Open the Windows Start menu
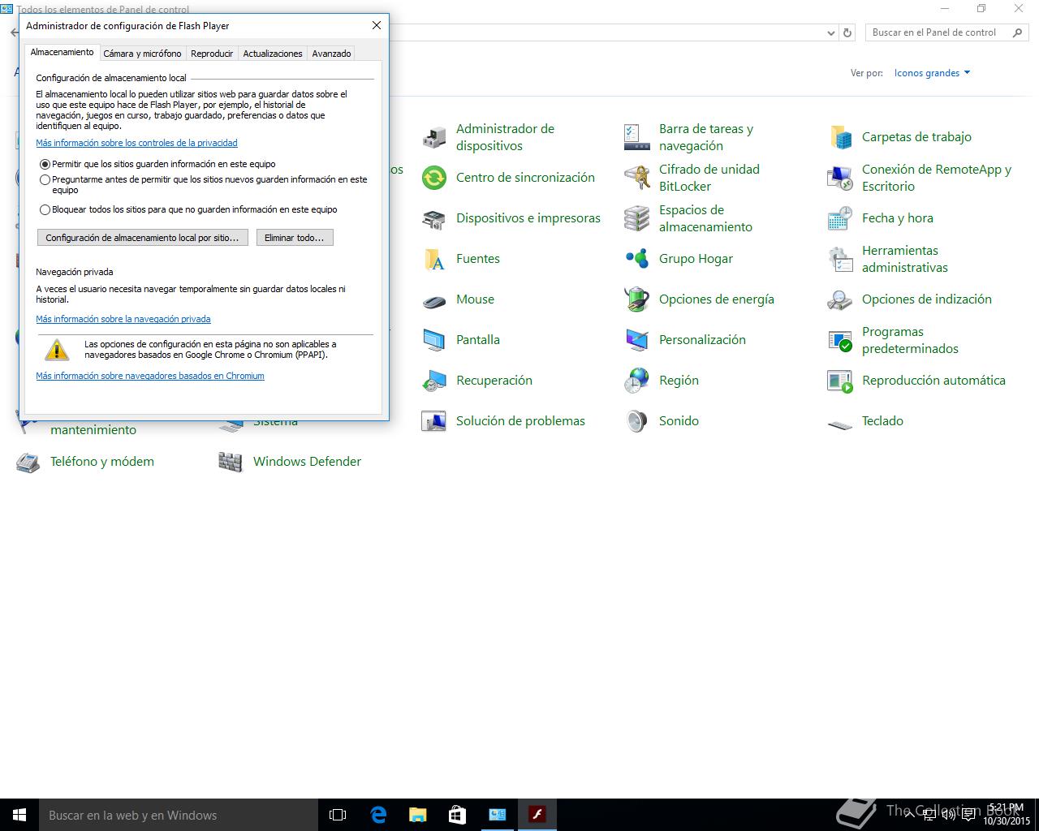This screenshot has height=831, width=1039. [19, 815]
